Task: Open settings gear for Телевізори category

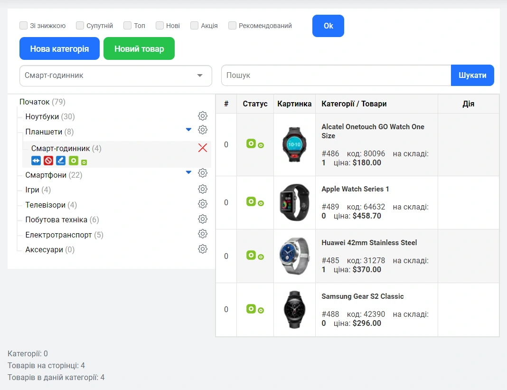Action: [203, 204]
